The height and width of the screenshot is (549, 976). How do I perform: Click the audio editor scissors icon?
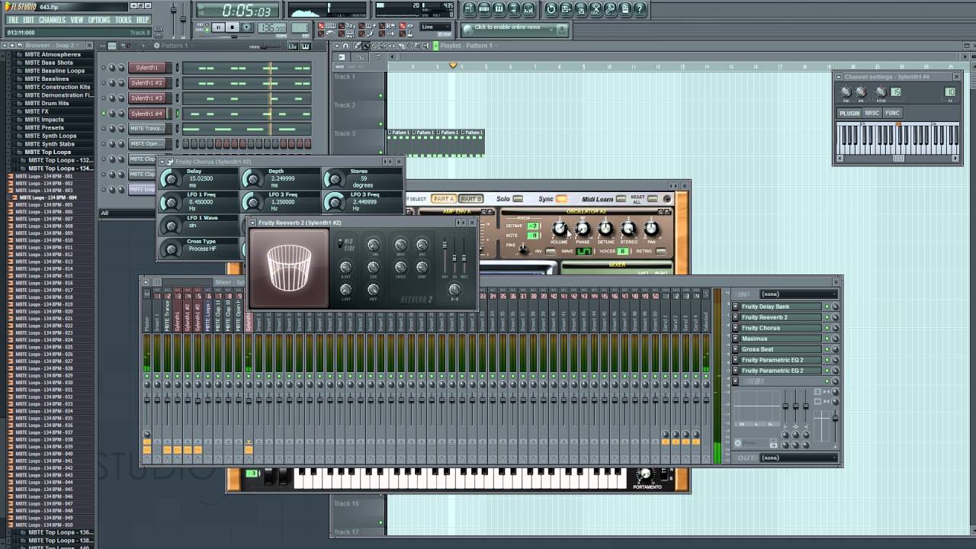(596, 9)
